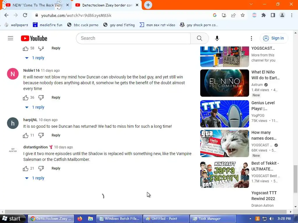
Task: Reply to distantignition's comment
Action: tap(56, 168)
